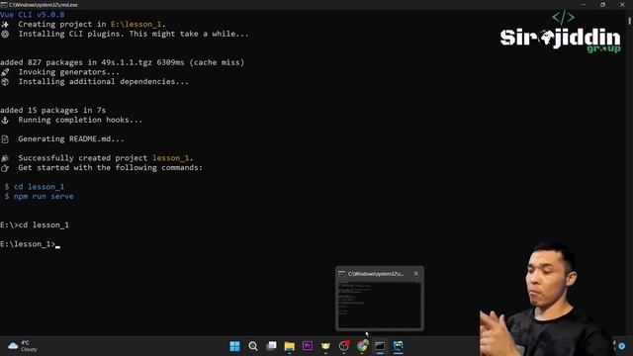
Task: Click the 'Vue CLI v5.0.8' header text
Action: (x=33, y=15)
